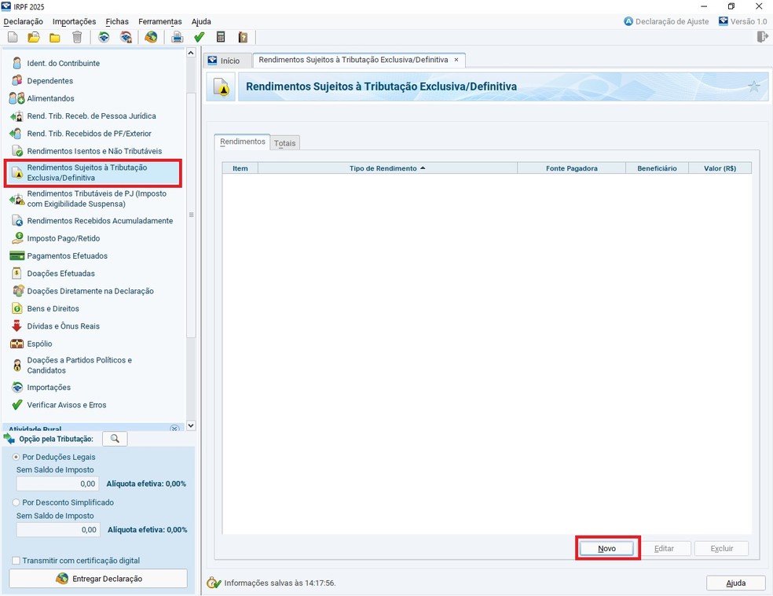Click the green checkmark toolbar icon

point(199,37)
